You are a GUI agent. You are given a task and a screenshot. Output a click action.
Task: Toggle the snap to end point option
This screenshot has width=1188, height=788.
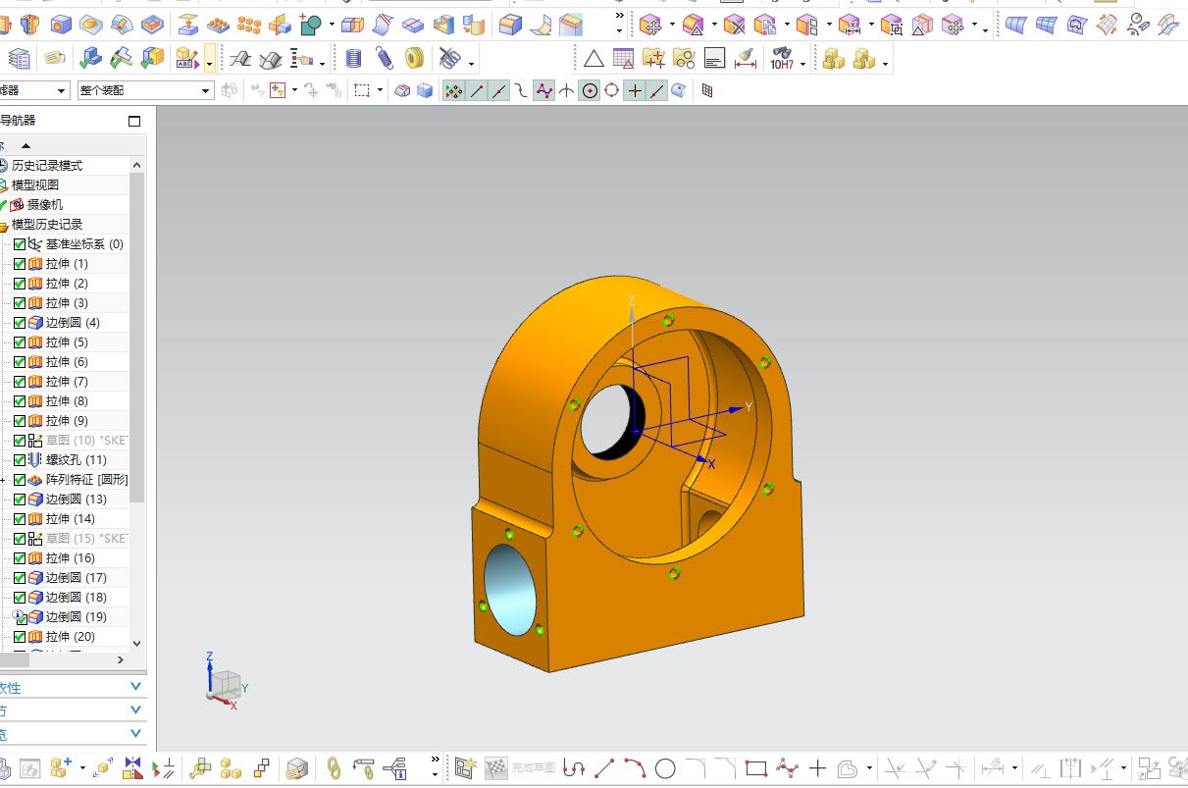[477, 90]
